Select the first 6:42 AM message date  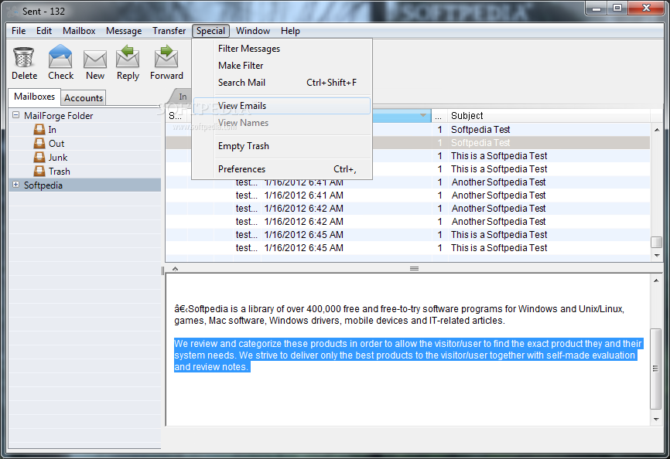click(x=304, y=209)
